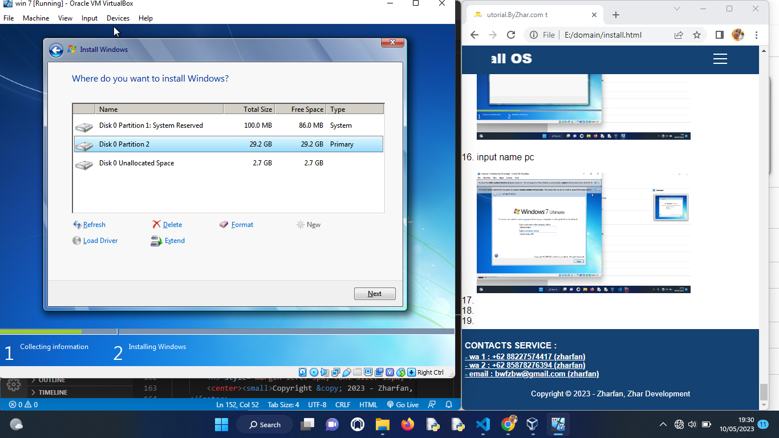Click the greyed New partition option

point(309,225)
